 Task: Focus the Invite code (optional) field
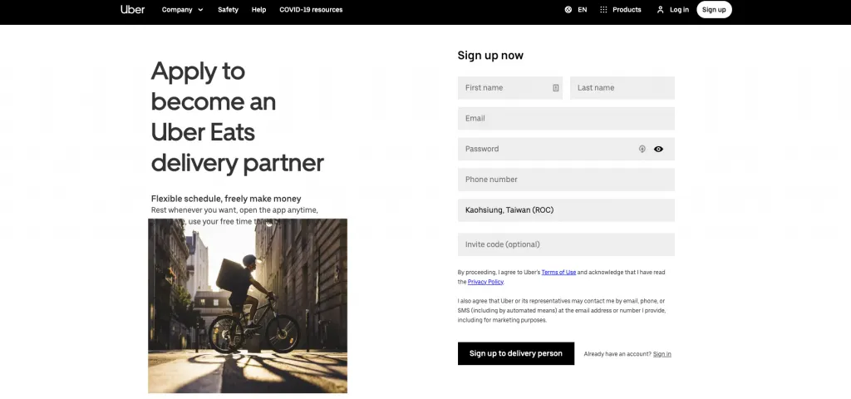566,244
